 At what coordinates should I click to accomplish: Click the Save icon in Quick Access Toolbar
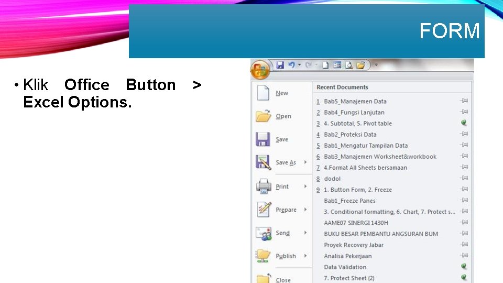click(x=280, y=65)
